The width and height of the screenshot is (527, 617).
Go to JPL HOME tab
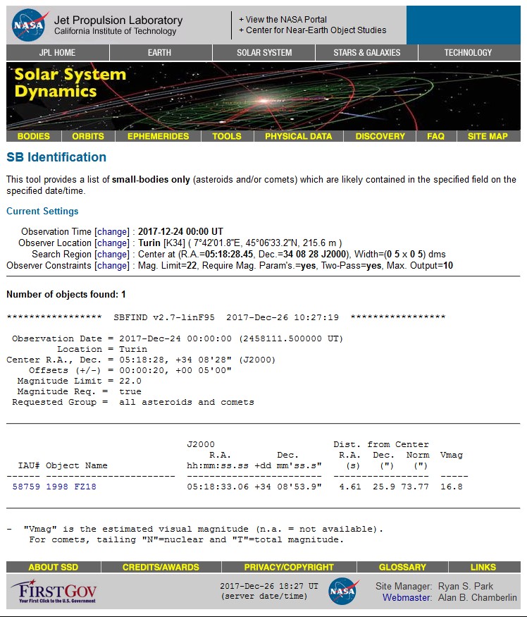[57, 53]
